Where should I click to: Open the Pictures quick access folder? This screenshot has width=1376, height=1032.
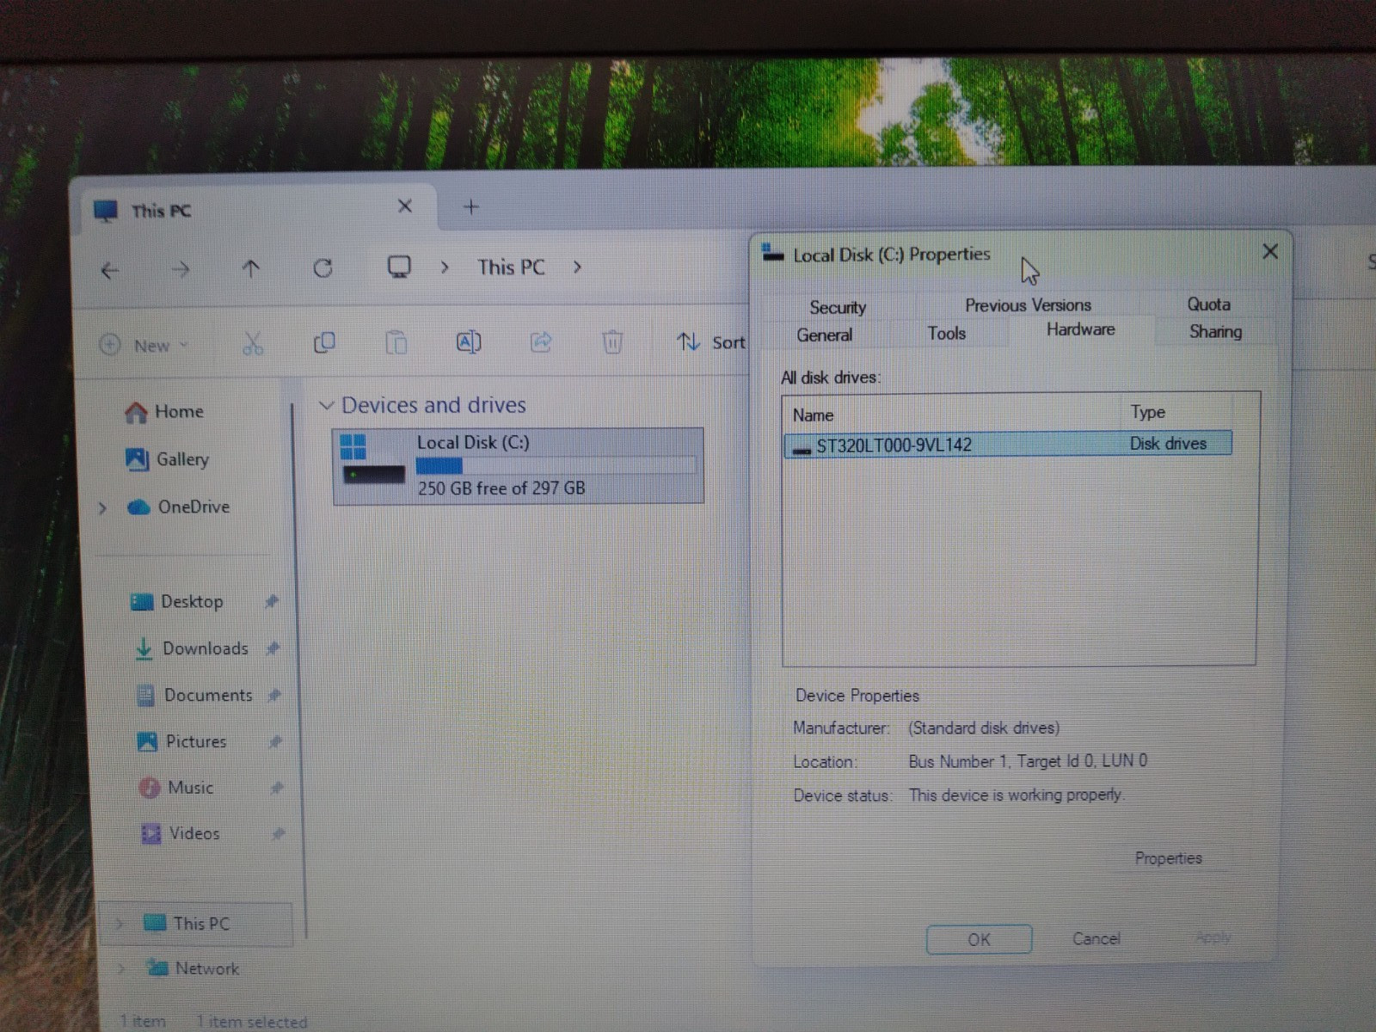[181, 741]
